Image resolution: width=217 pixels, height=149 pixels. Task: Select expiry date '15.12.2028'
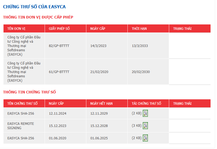click(x=99, y=126)
